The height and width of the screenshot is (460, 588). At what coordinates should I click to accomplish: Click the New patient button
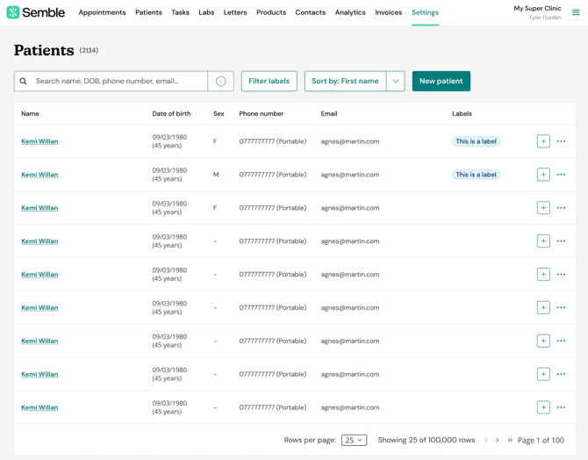[441, 82]
